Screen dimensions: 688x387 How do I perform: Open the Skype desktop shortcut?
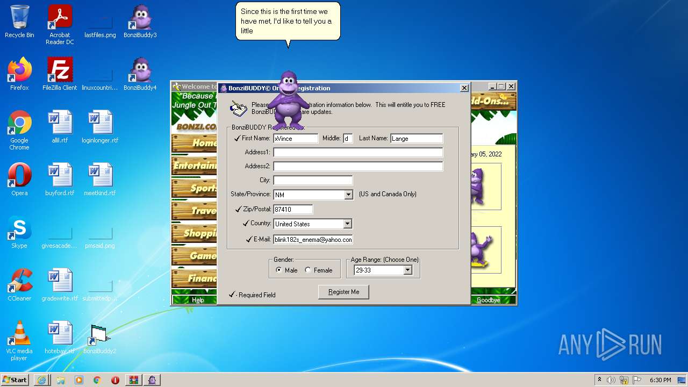pyautogui.click(x=19, y=232)
